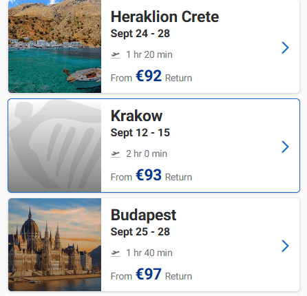Click the plane icon beside 1 hr 20 min
This screenshot has height=296, width=307.
(x=116, y=55)
